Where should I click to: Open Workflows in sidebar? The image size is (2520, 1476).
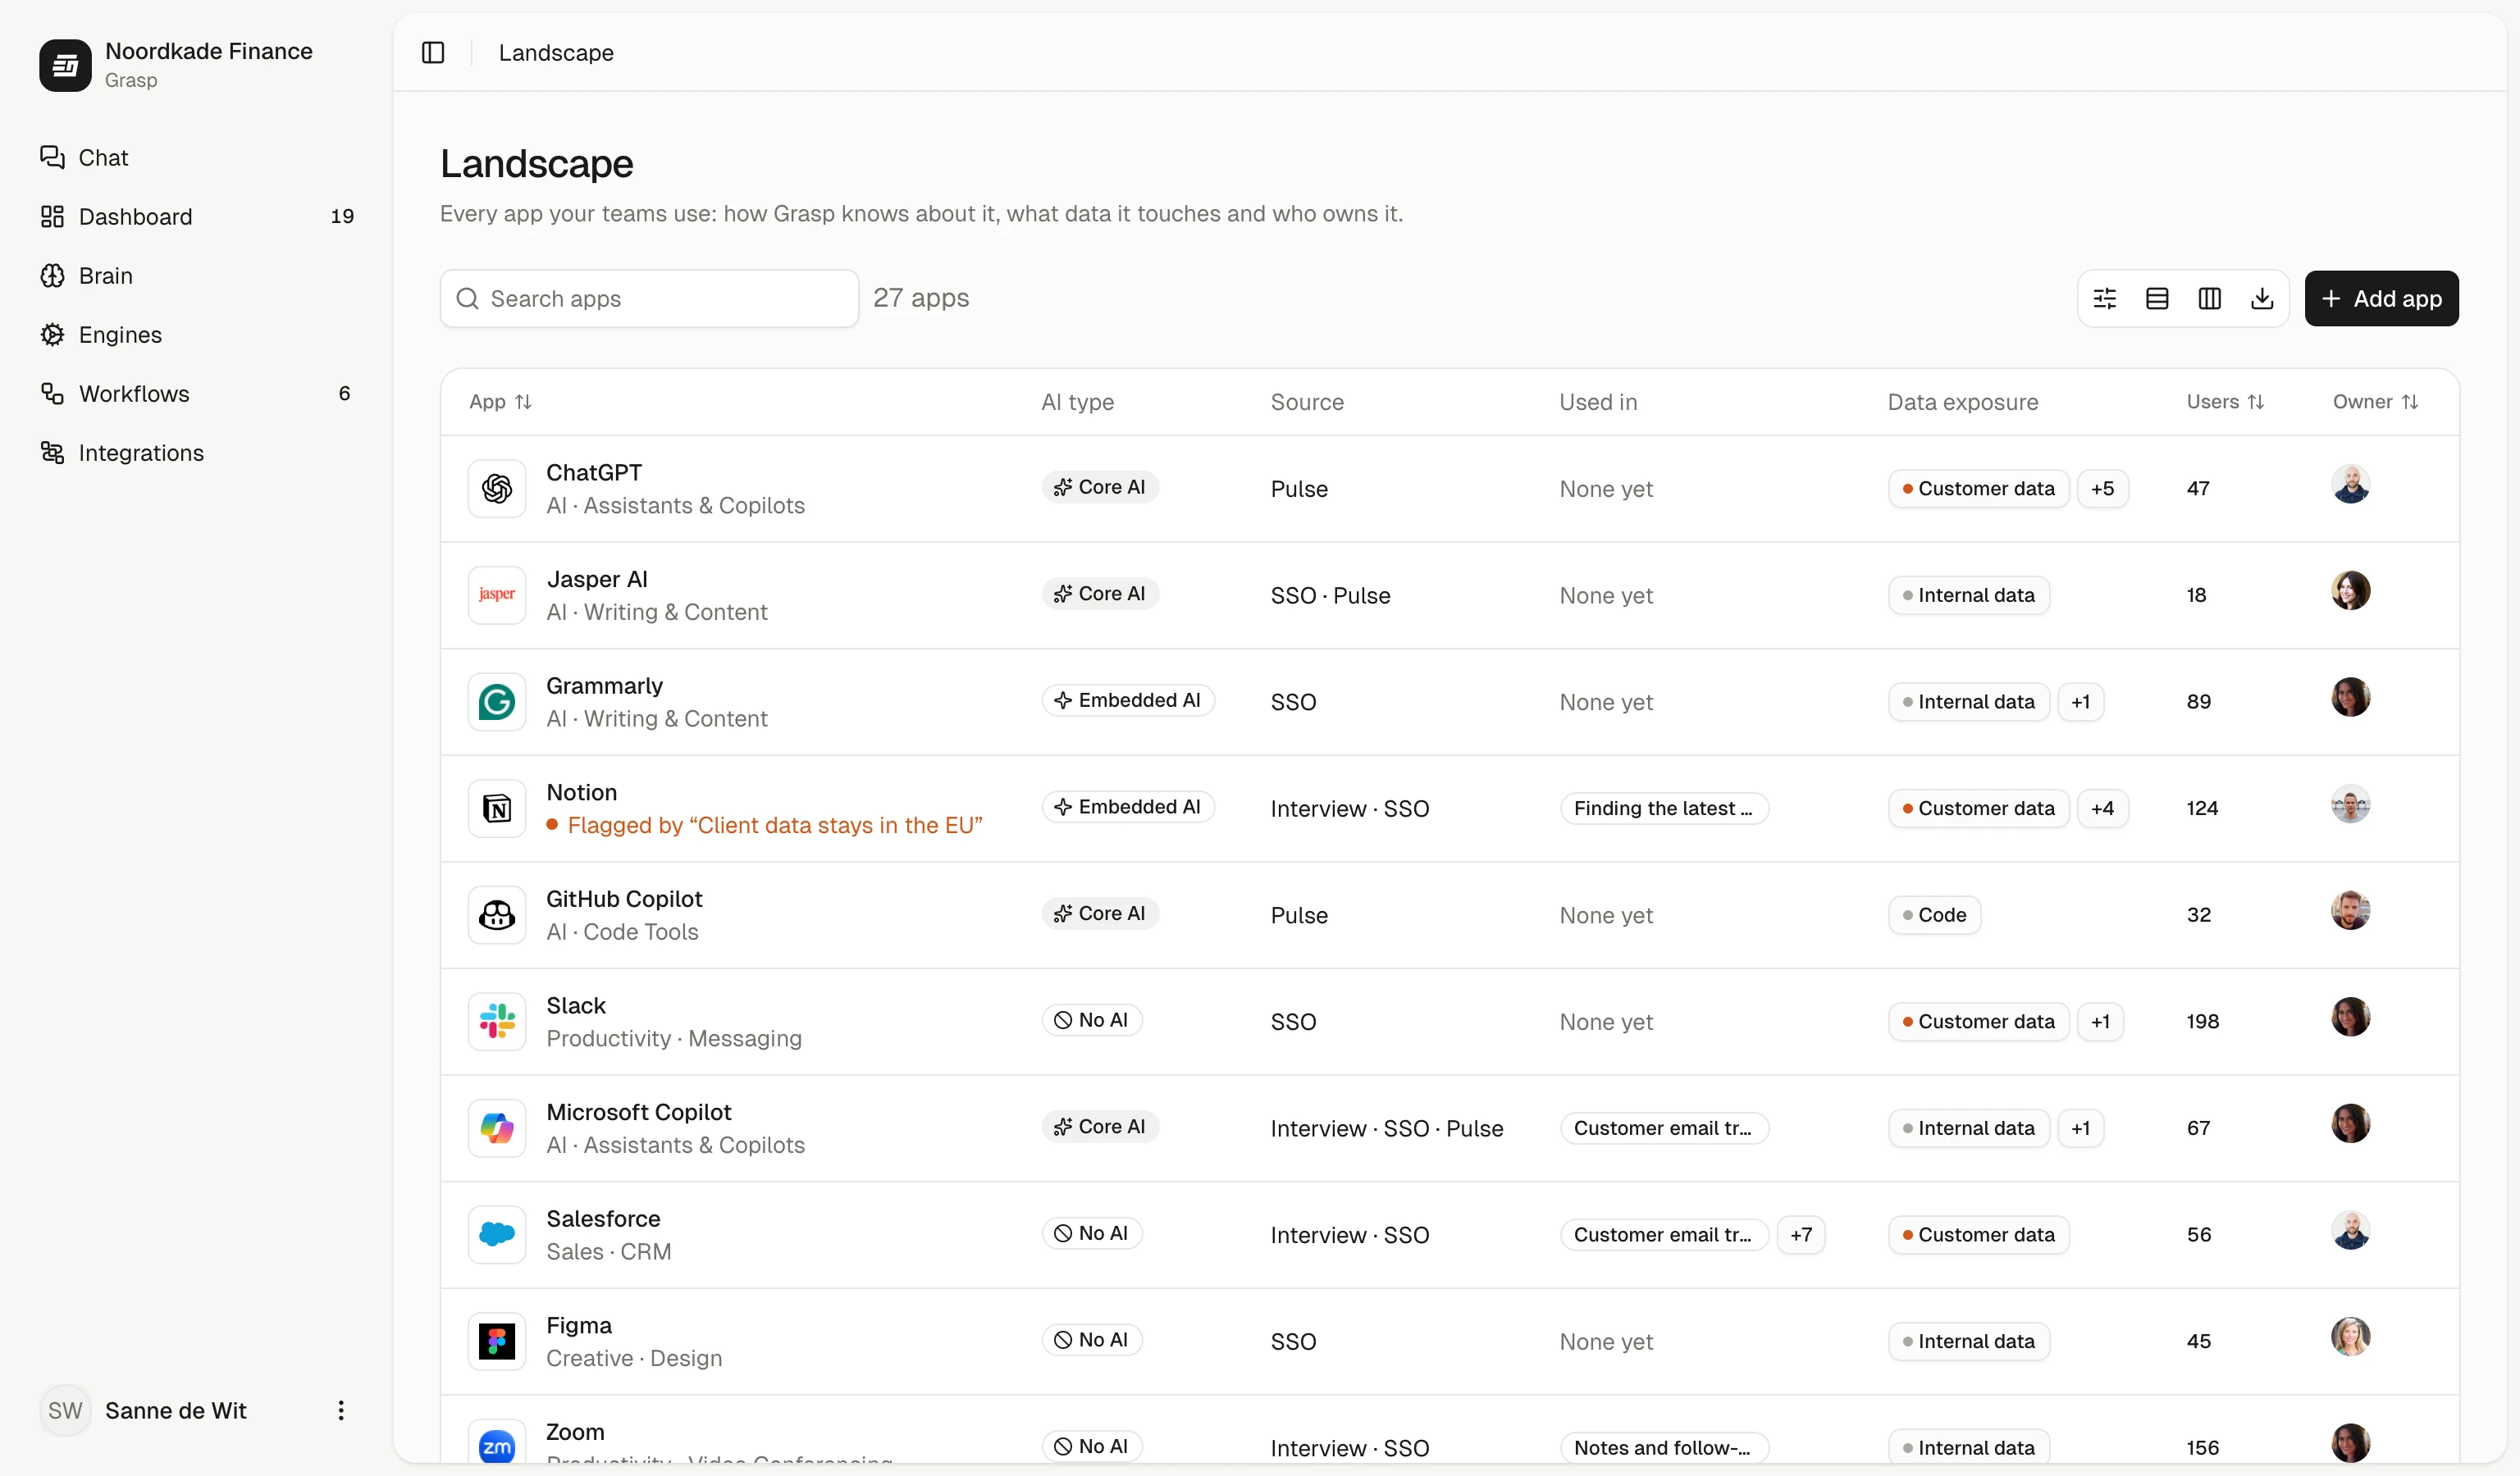(197, 394)
